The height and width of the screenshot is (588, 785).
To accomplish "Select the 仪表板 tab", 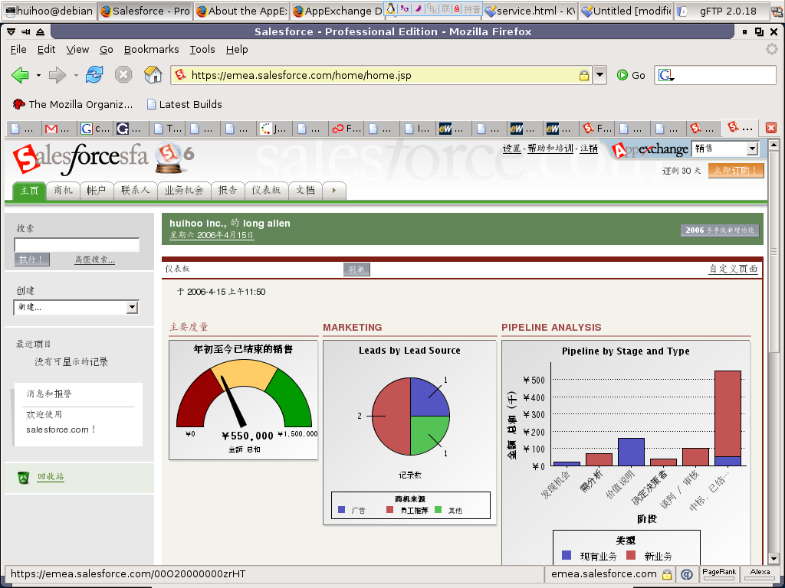I will [266, 191].
